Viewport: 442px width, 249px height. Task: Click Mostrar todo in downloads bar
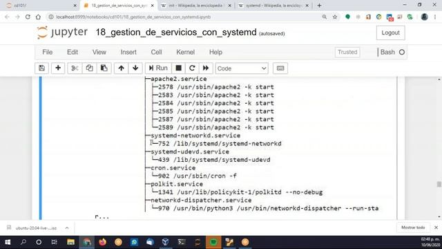[413, 228]
